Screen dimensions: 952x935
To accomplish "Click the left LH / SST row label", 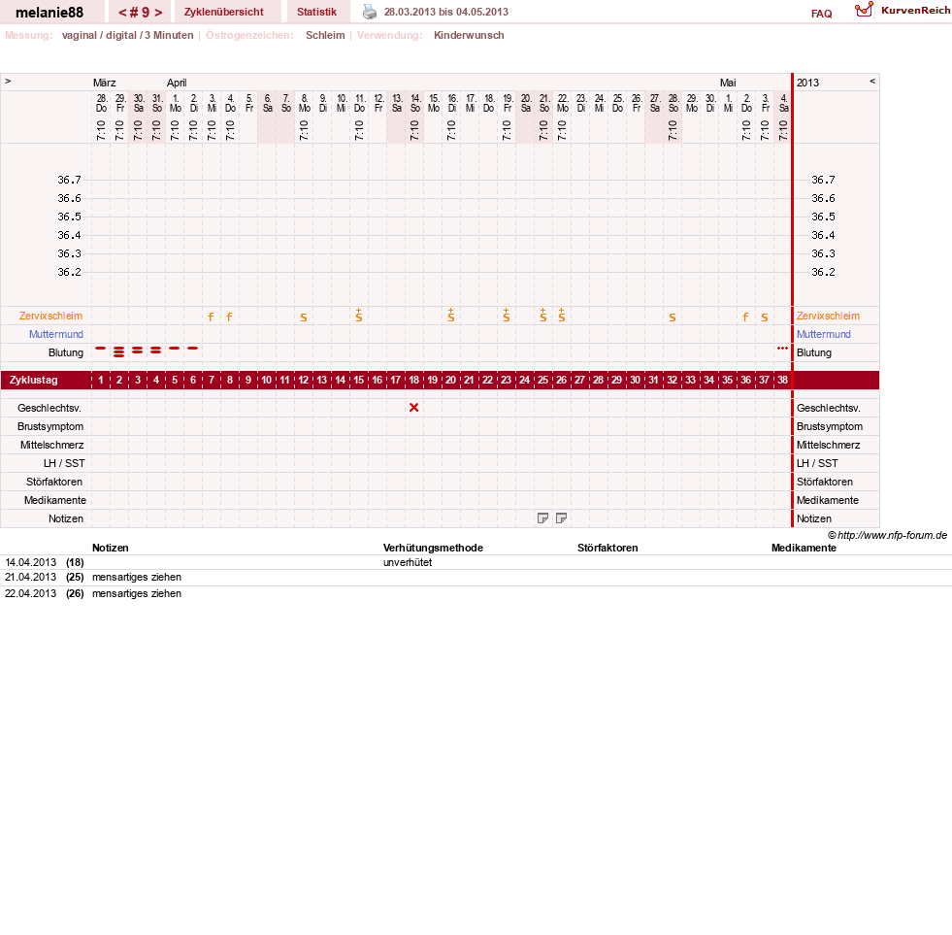I will click(x=64, y=463).
